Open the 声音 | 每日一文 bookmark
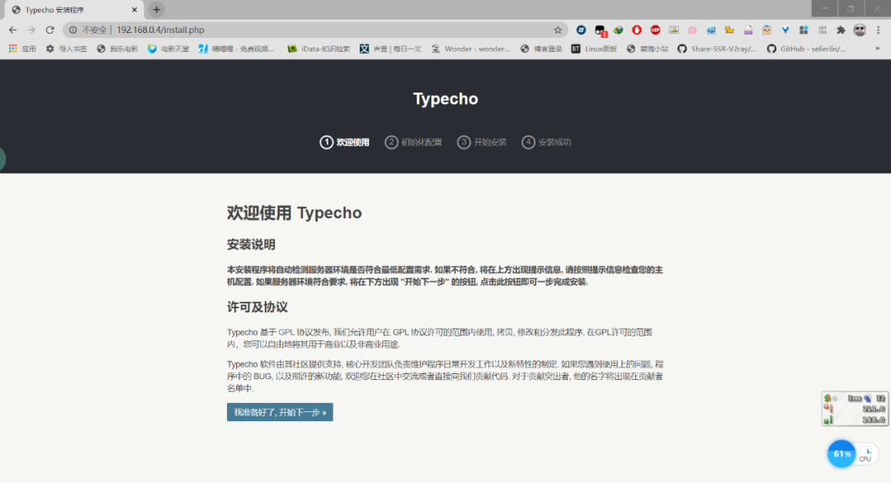891x483 pixels. click(x=390, y=49)
